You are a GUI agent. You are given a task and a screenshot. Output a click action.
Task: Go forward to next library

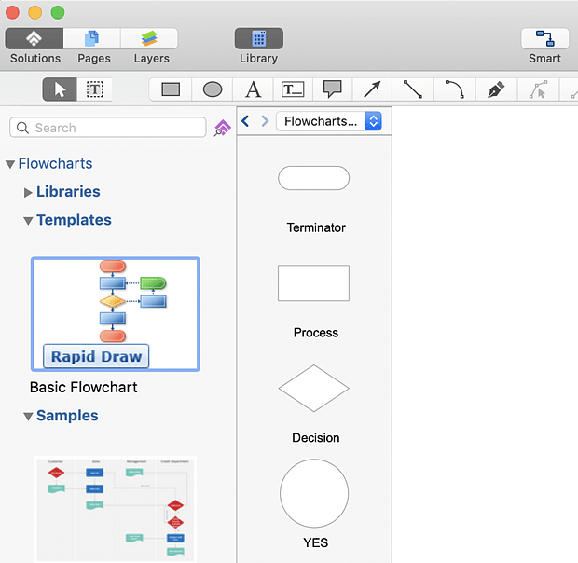[x=265, y=121]
